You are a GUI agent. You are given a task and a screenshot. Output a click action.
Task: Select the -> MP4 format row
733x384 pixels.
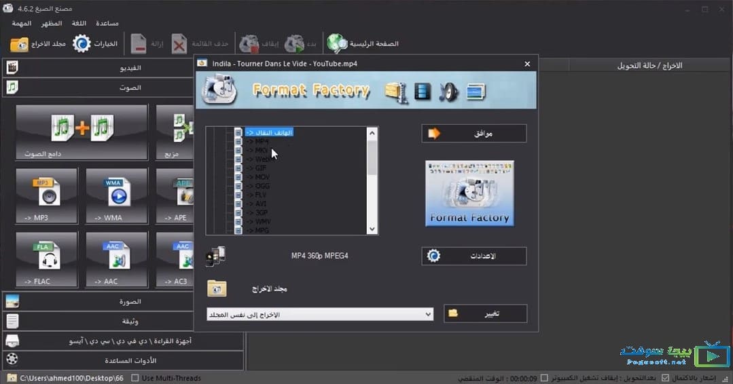(x=257, y=141)
